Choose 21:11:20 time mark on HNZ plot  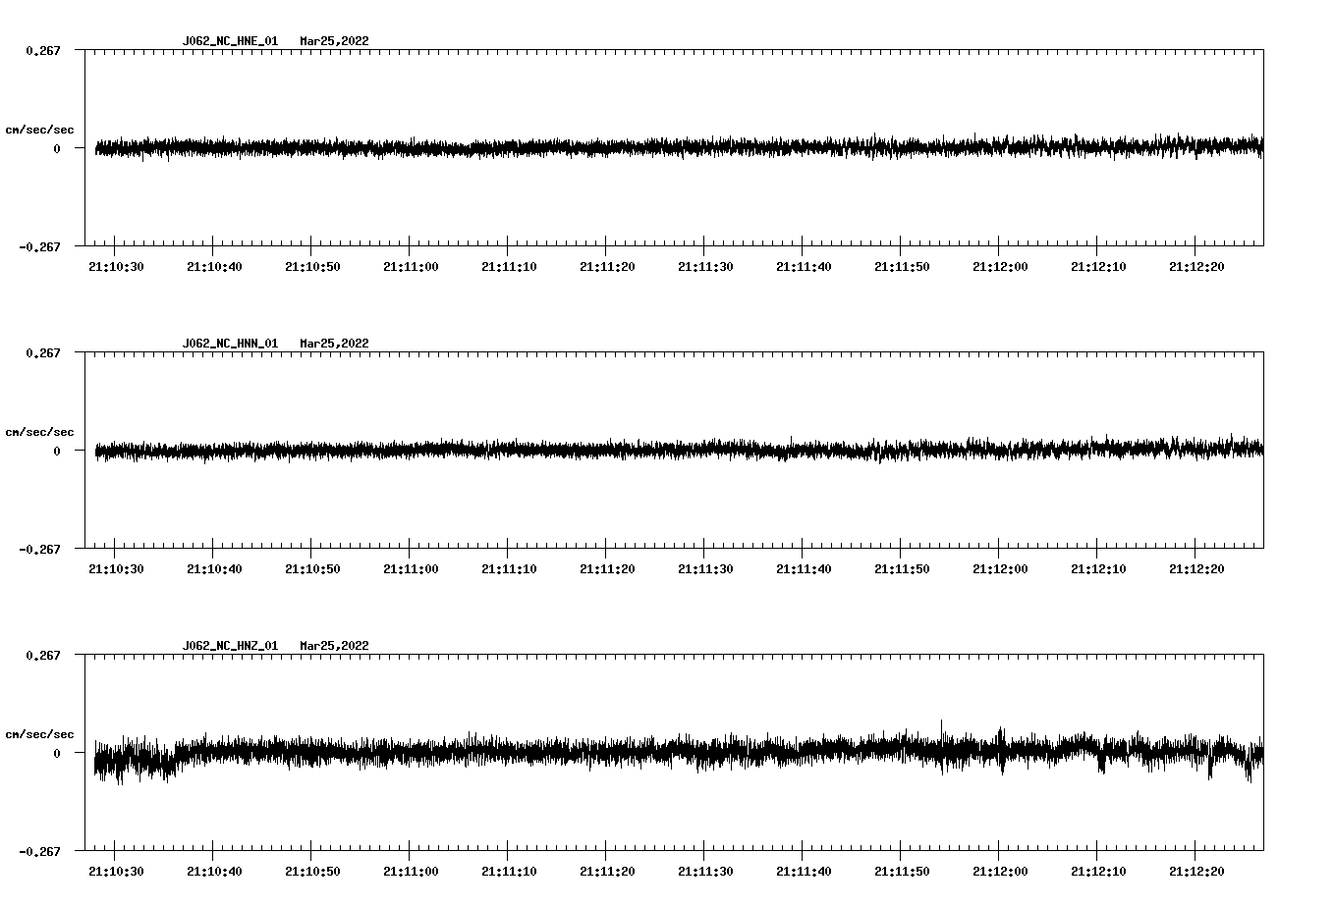click(x=607, y=872)
